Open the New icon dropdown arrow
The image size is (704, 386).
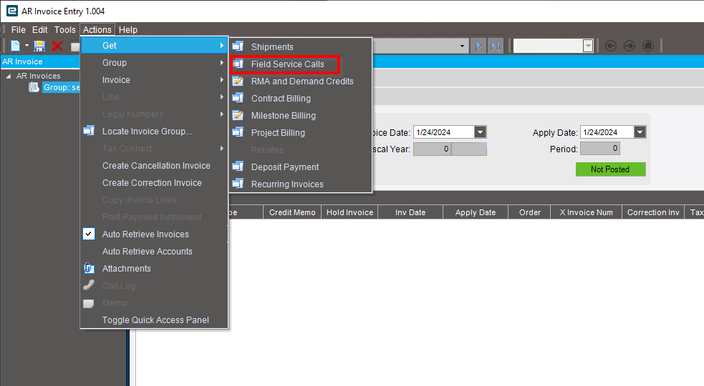pyautogui.click(x=26, y=46)
